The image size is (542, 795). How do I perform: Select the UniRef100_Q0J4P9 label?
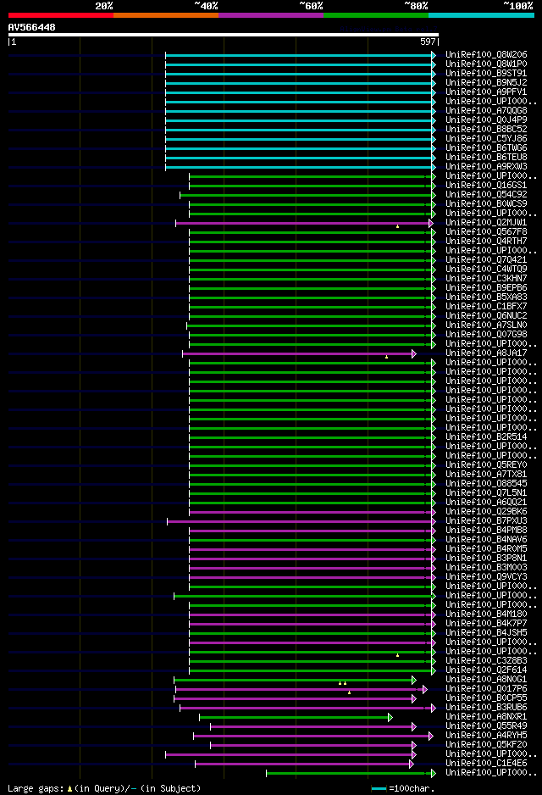coord(486,120)
